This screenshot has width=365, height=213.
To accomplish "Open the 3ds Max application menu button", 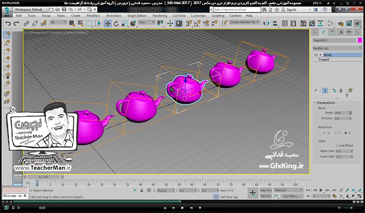I will 7,11.
